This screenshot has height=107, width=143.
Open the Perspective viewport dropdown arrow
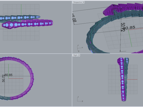pyautogui.click(x=84, y=2)
